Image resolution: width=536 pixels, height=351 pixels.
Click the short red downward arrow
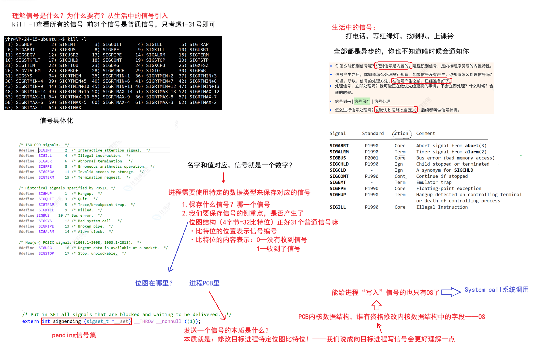(x=223, y=178)
